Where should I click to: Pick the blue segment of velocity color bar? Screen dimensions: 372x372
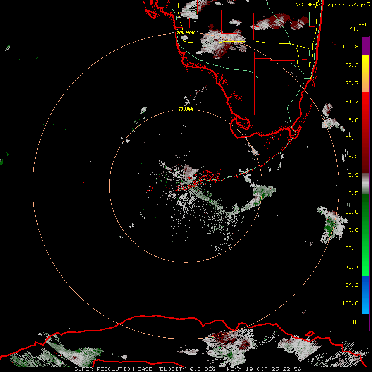(365, 295)
